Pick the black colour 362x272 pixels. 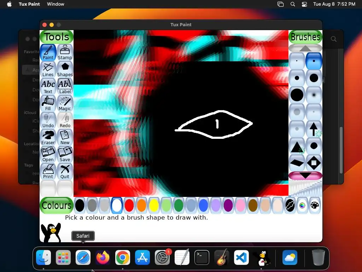[x=80, y=205]
